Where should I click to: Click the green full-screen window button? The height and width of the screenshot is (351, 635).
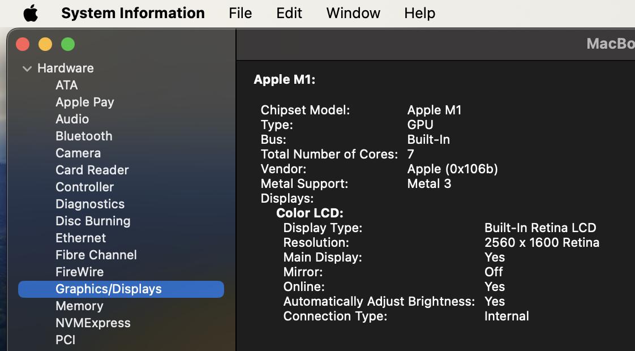[x=68, y=44]
